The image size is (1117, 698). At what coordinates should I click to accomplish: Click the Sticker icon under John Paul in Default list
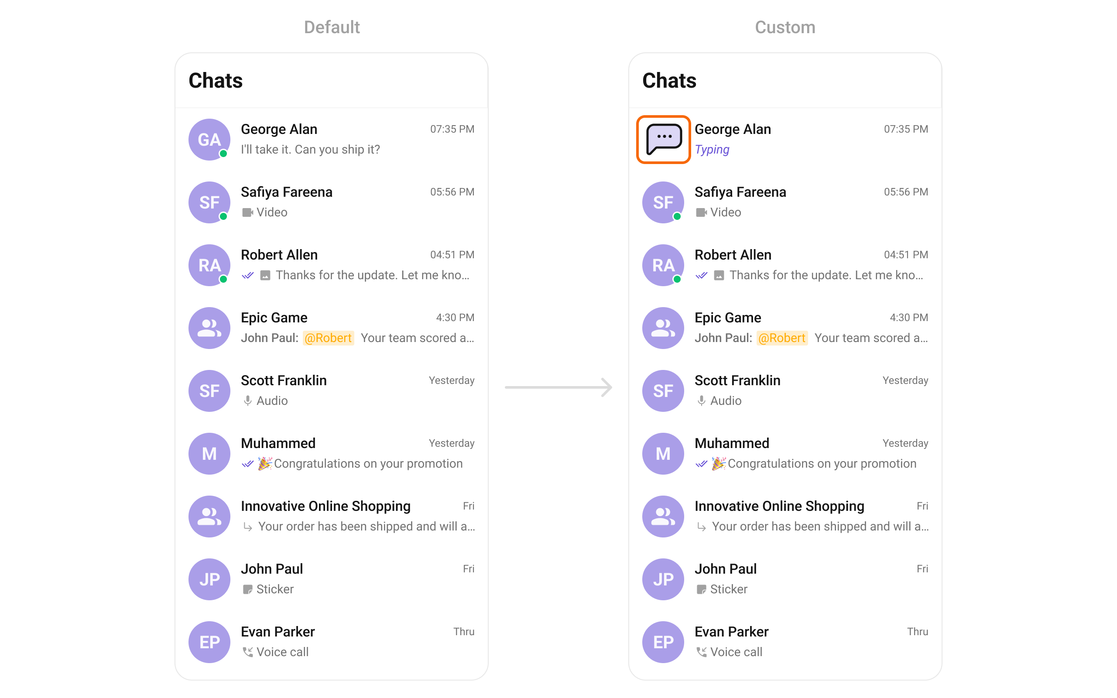[247, 589]
